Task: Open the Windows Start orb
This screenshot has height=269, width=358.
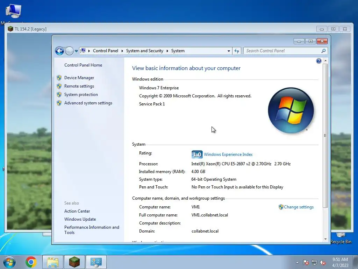Action: click(x=9, y=262)
